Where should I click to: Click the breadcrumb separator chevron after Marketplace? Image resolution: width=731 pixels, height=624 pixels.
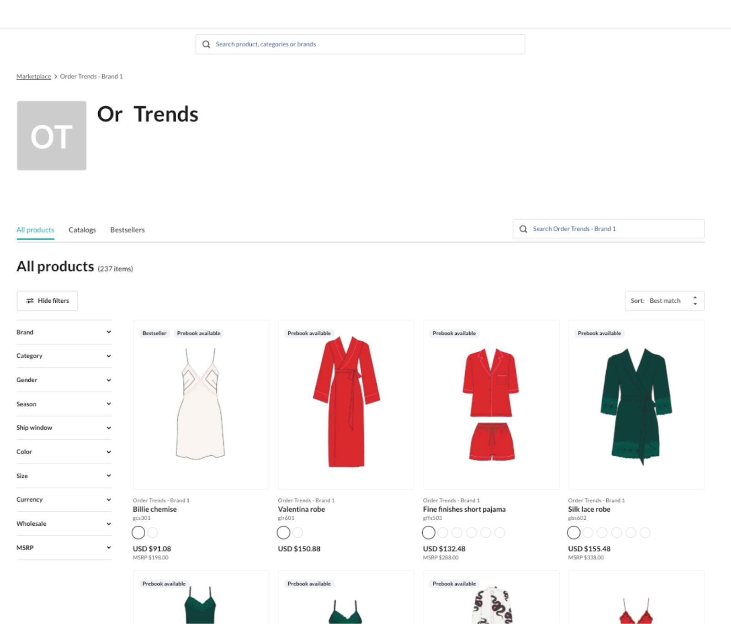click(x=55, y=76)
